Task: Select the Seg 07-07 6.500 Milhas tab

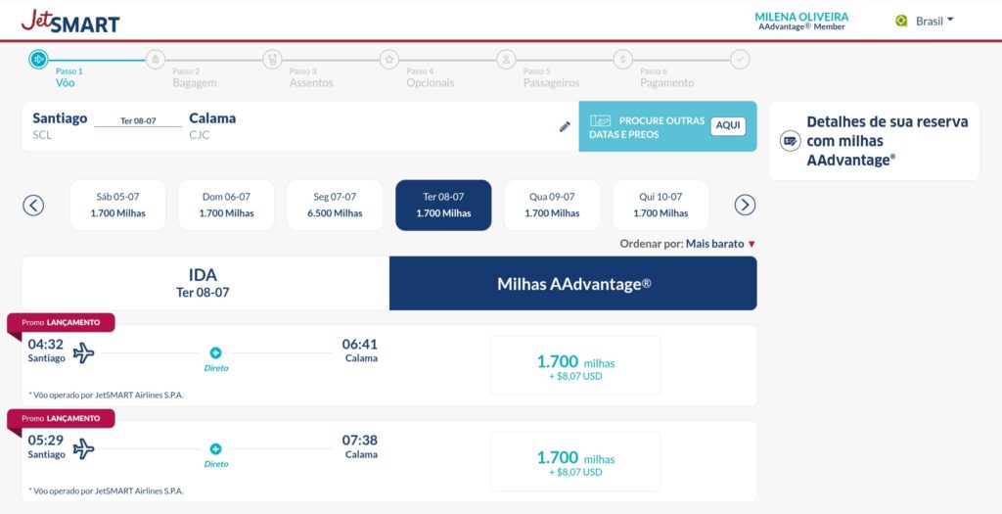Action: click(x=335, y=206)
